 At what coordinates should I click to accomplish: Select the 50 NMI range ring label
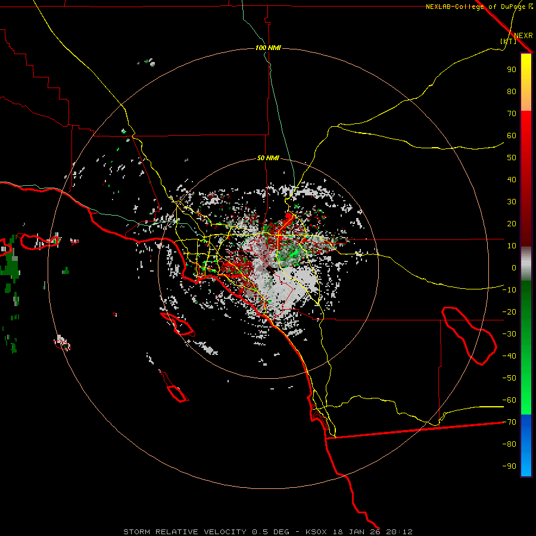pos(268,158)
